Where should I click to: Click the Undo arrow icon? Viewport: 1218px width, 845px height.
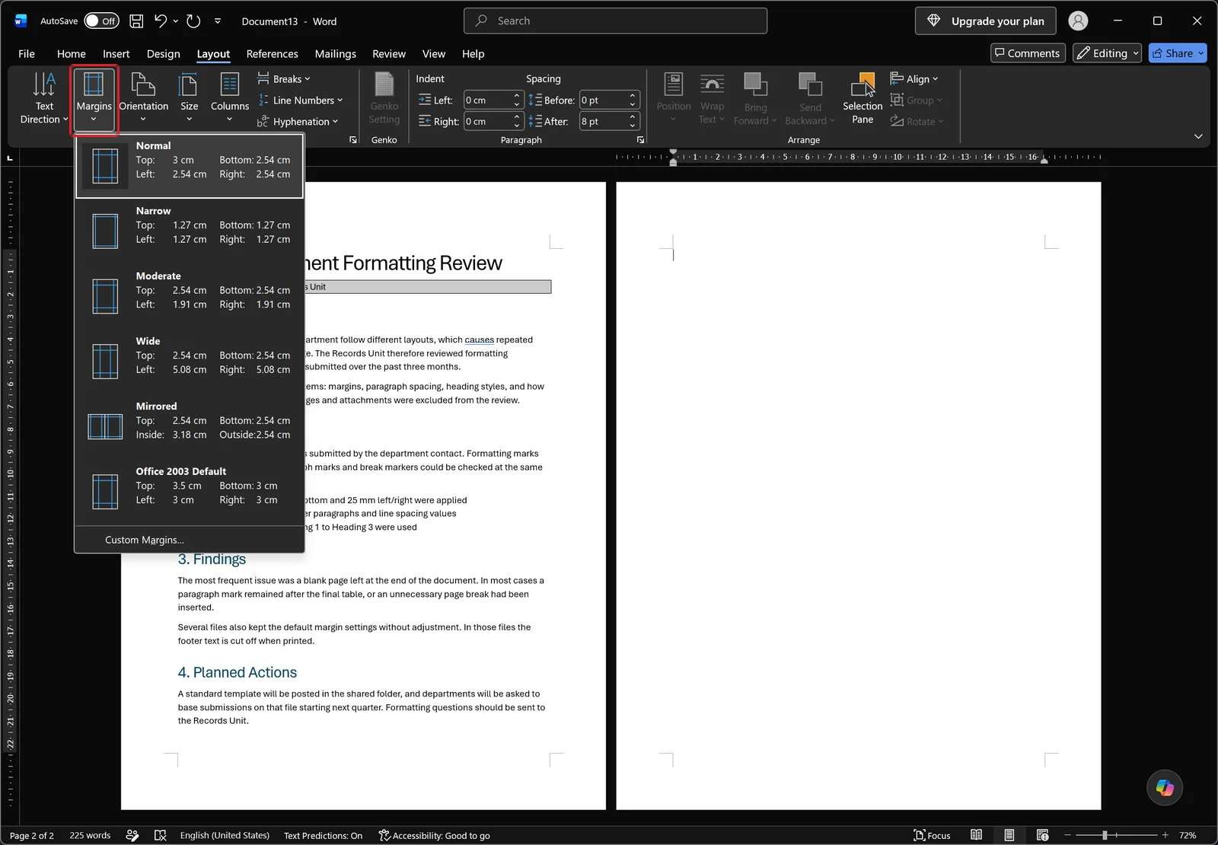coord(161,21)
